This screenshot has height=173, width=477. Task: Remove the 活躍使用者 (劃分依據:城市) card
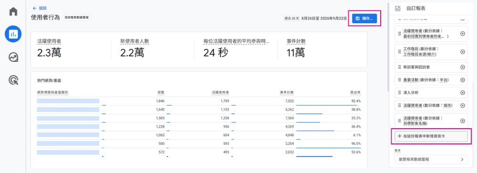(x=462, y=105)
